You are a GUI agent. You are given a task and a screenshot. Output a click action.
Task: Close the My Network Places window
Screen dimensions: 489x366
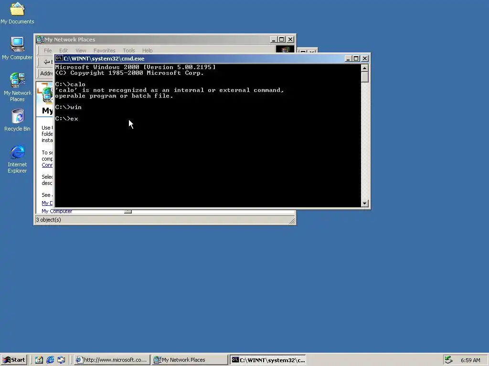[x=290, y=40]
